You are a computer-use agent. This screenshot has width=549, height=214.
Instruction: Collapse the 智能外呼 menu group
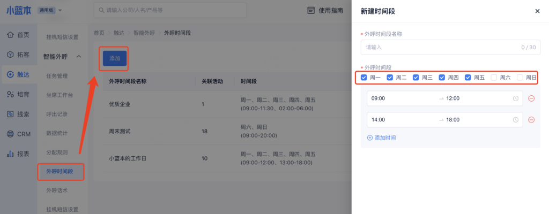(x=79, y=56)
